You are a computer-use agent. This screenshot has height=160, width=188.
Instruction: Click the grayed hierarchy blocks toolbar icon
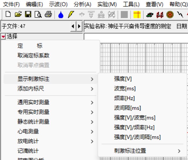tap(101, 15)
